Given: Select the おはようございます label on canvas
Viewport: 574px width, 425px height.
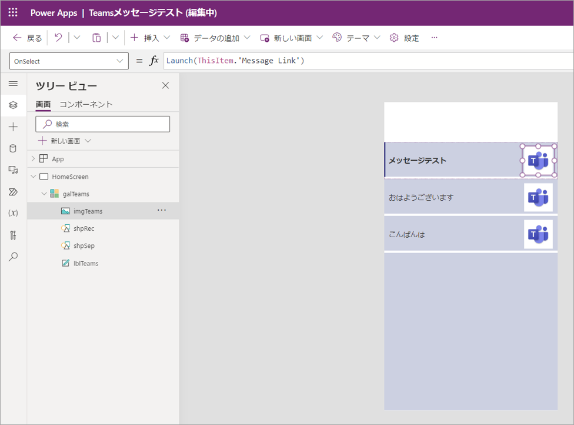Looking at the screenshot, I should coord(421,197).
